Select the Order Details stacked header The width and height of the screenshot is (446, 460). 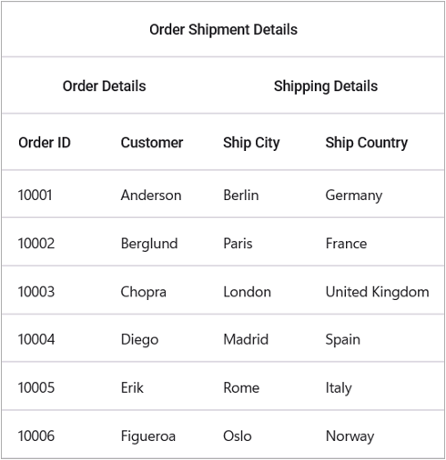pos(104,85)
